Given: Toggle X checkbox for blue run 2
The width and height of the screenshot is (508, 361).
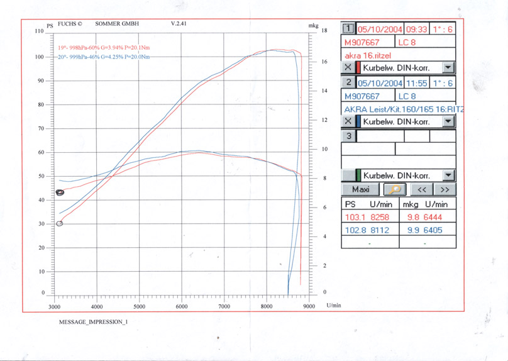Looking at the screenshot, I should click(x=348, y=121).
